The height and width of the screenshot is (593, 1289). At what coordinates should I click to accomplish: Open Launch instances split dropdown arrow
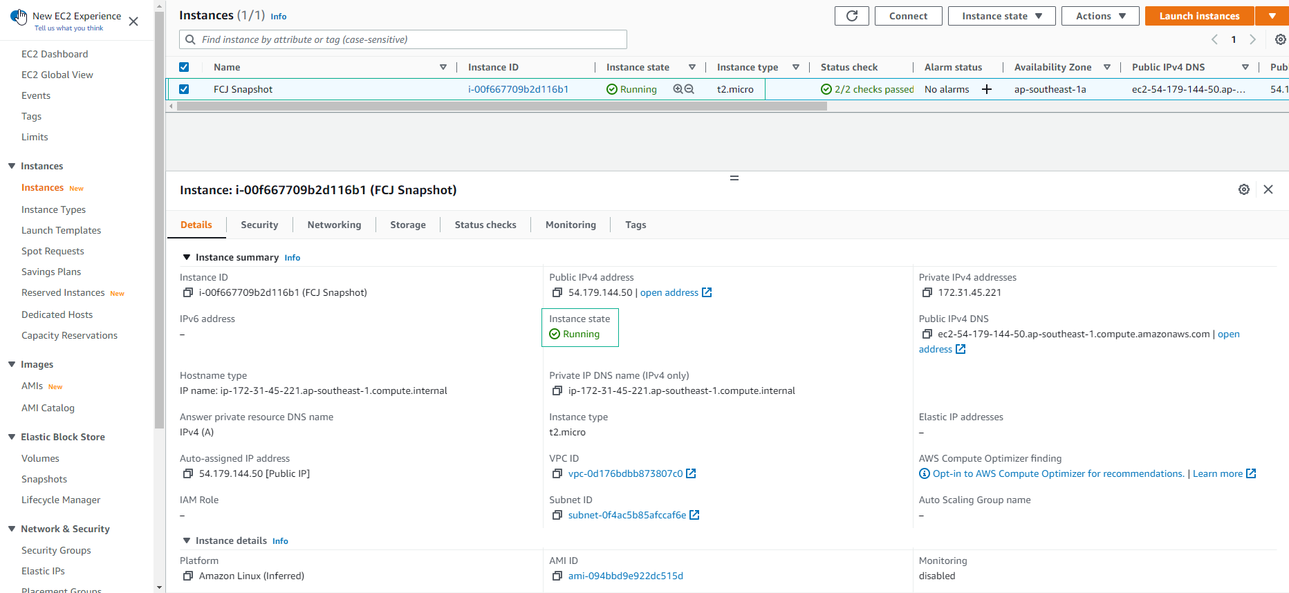1272,16
